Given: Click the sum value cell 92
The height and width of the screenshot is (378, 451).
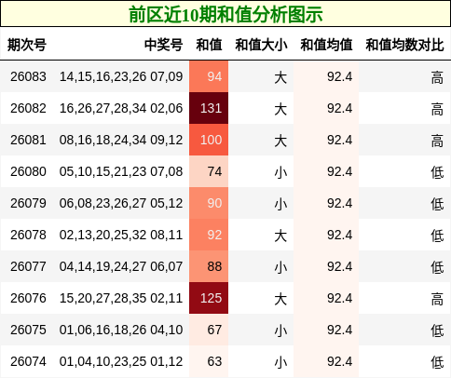Looking at the screenshot, I should point(209,235).
